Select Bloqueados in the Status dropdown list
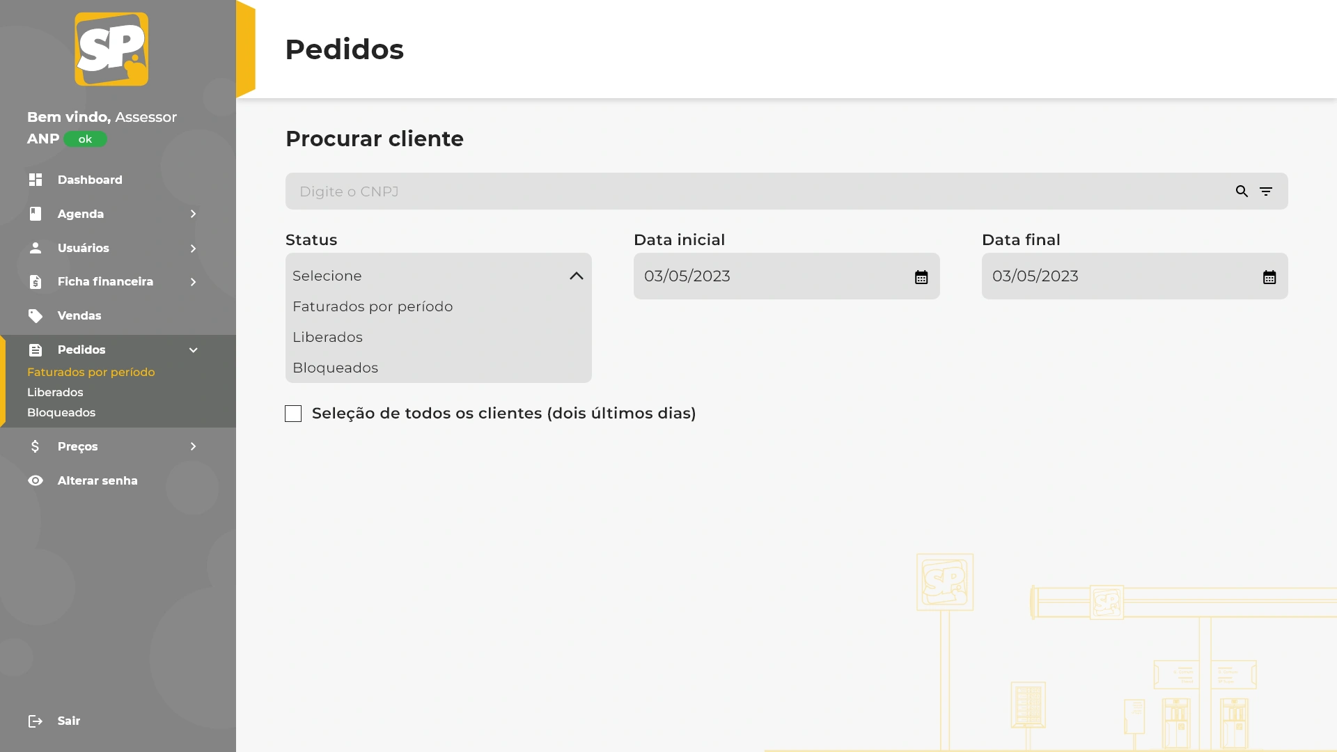The height and width of the screenshot is (752, 1337). click(x=336, y=368)
